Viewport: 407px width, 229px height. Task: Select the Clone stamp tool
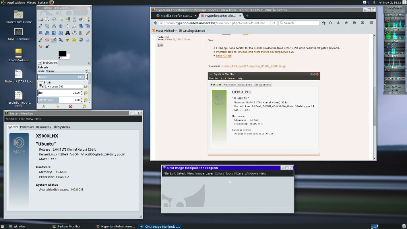(x=68, y=40)
